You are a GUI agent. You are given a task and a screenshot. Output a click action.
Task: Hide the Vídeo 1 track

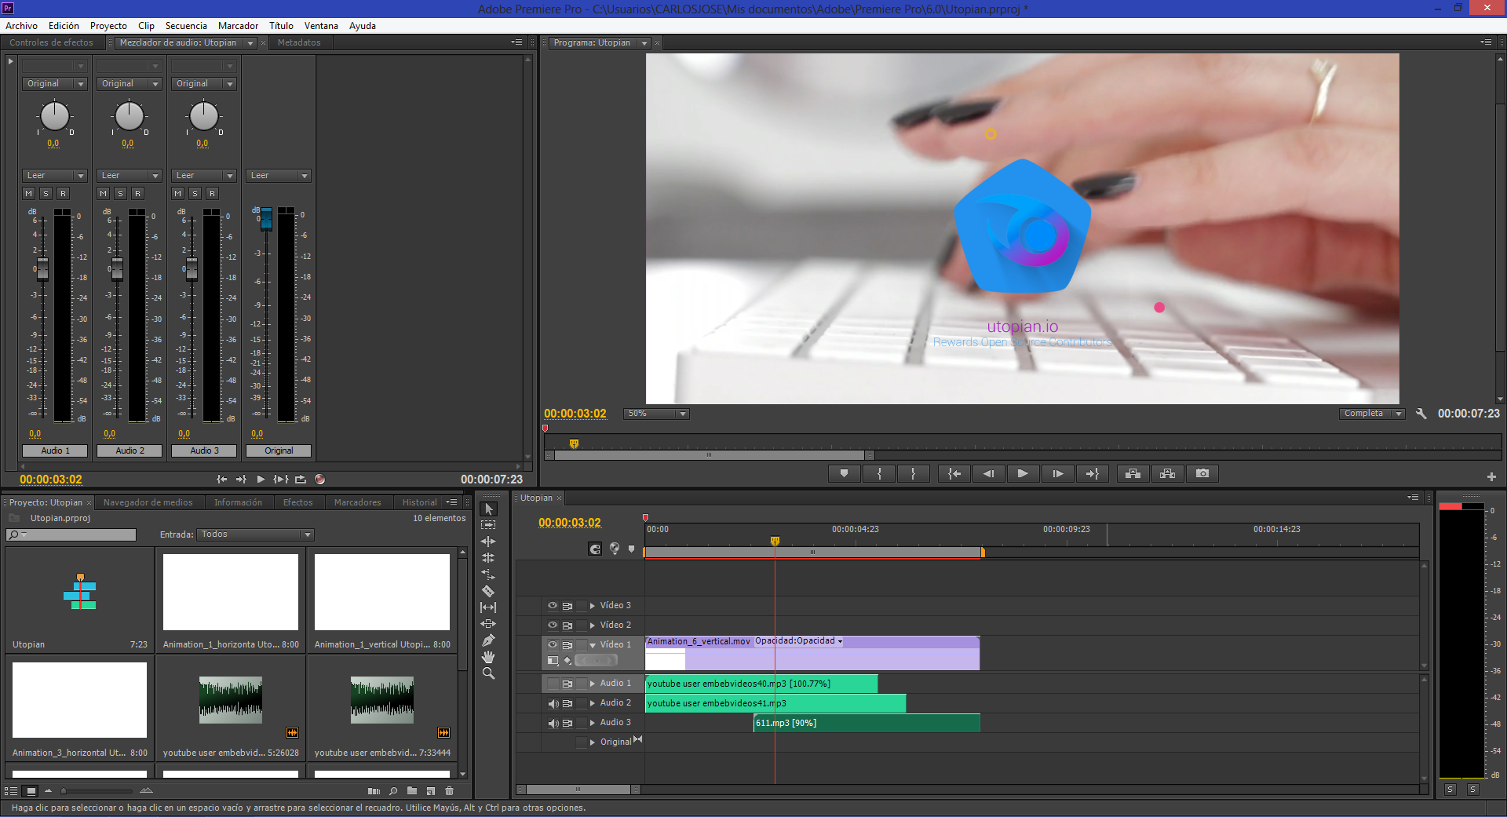point(553,645)
